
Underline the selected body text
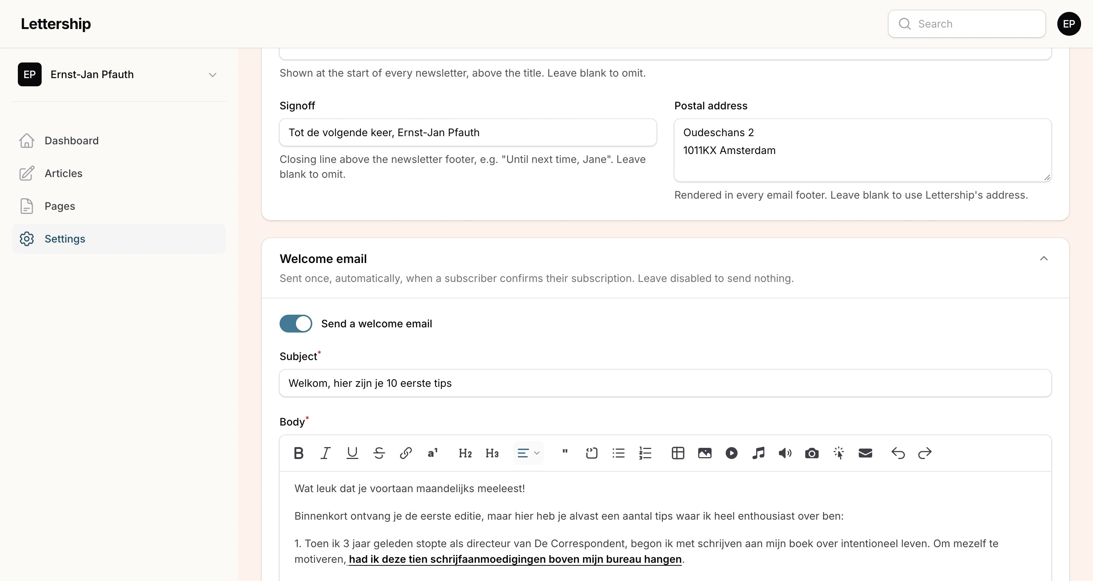coord(352,453)
